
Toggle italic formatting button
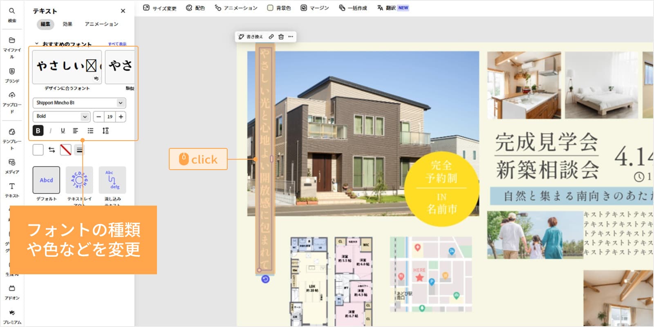pyautogui.click(x=51, y=131)
